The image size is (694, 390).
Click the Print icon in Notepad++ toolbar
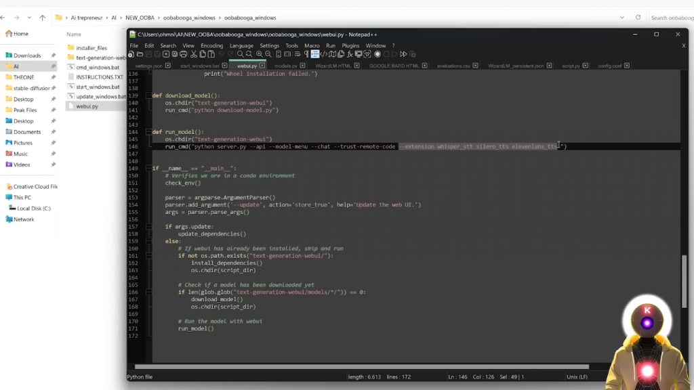pos(183,54)
